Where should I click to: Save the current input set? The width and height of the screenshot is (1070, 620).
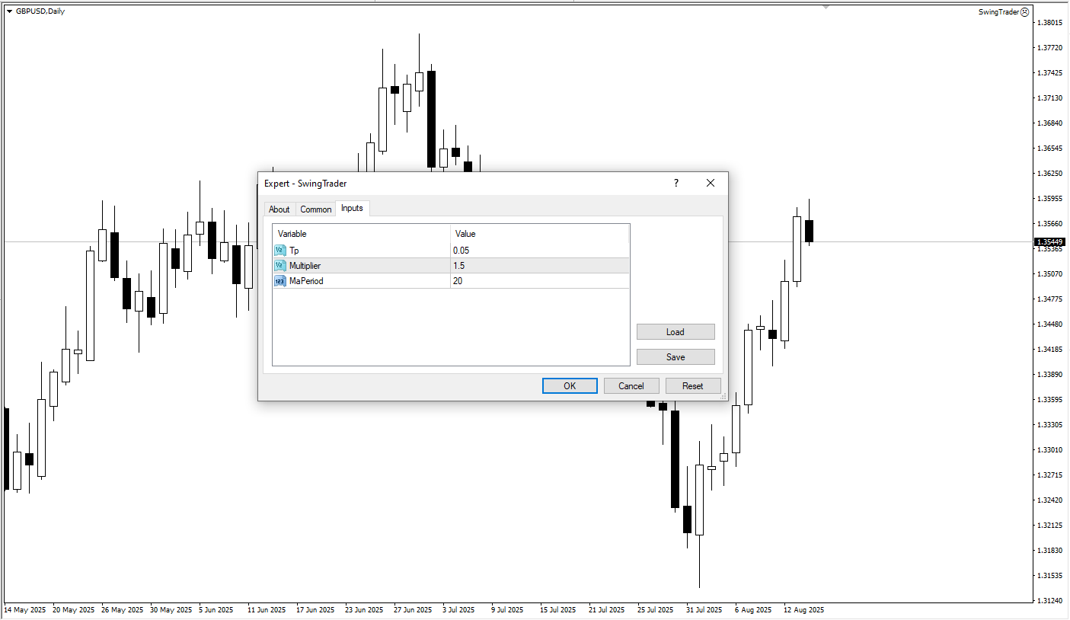point(676,357)
